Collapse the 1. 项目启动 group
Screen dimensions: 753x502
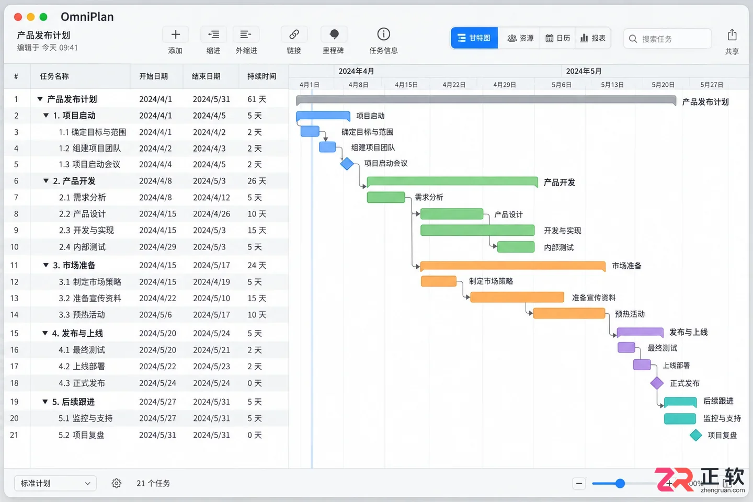[46, 116]
